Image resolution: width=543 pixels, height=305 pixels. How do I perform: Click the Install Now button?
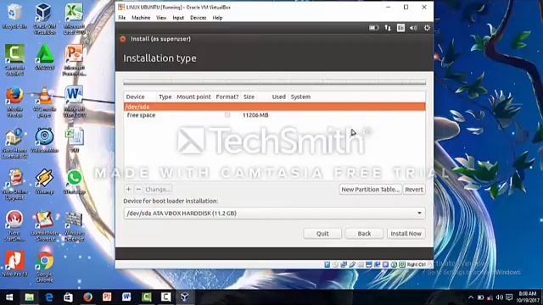tap(406, 234)
